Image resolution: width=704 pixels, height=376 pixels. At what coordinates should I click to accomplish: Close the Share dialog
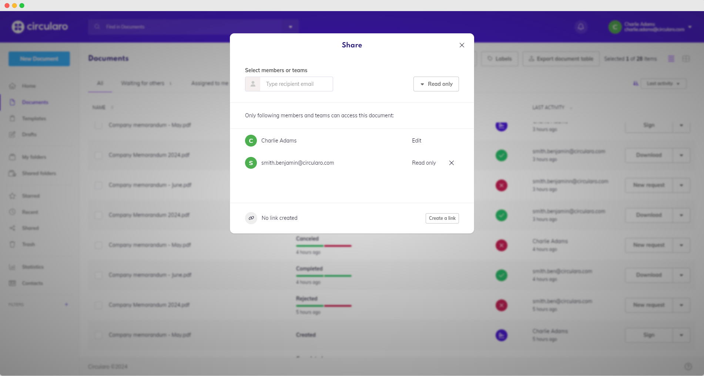462,45
